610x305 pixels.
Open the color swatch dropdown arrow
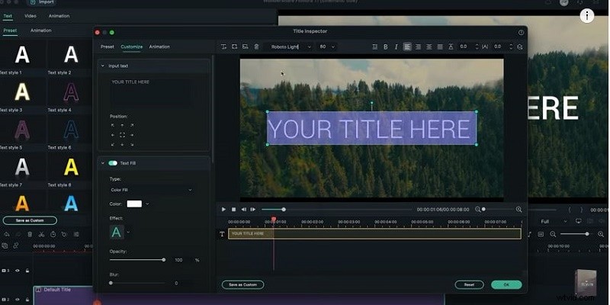[147, 204]
